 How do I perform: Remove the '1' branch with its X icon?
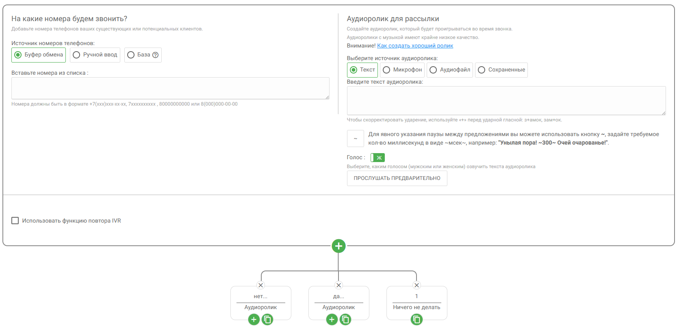[x=417, y=285]
